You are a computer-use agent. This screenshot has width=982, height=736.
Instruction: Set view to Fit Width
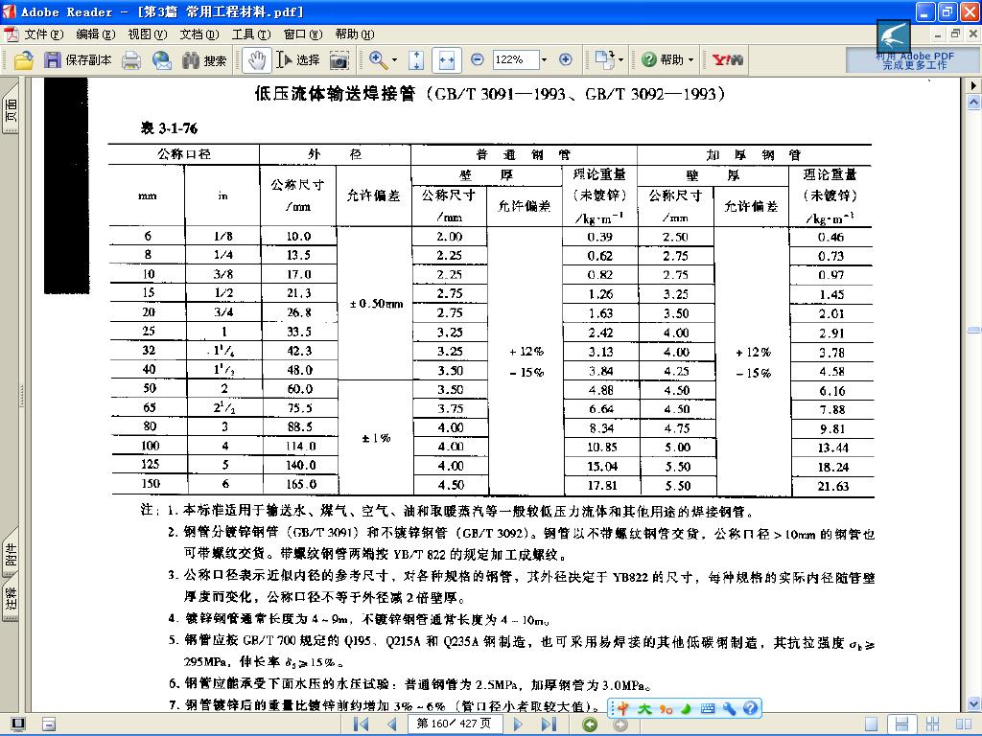click(446, 60)
